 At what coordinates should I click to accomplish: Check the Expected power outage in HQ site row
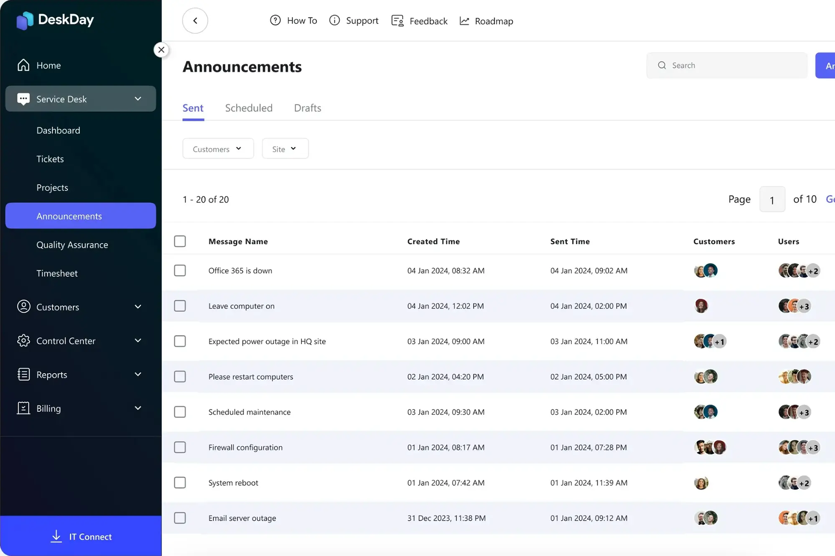pyautogui.click(x=180, y=341)
